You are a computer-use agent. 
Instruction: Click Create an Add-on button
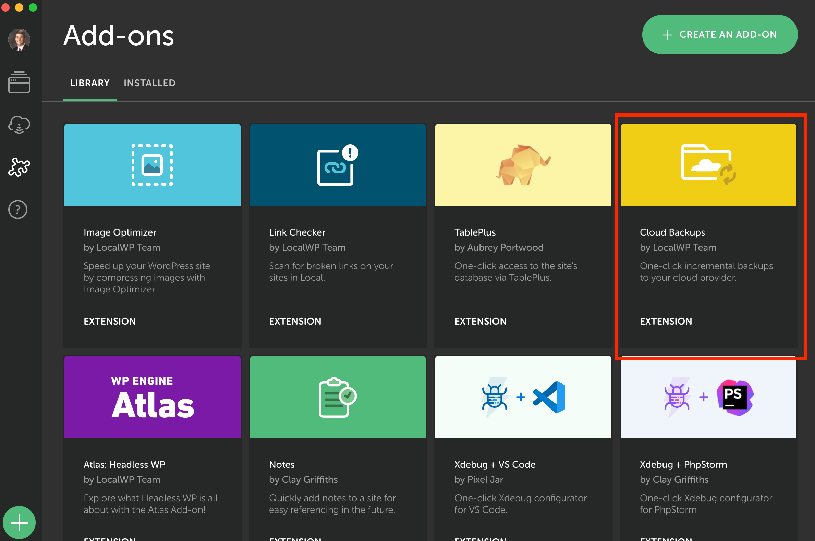[720, 35]
